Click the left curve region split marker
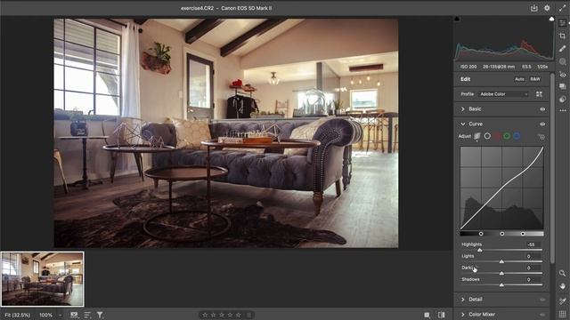The image size is (570, 320). (481, 234)
